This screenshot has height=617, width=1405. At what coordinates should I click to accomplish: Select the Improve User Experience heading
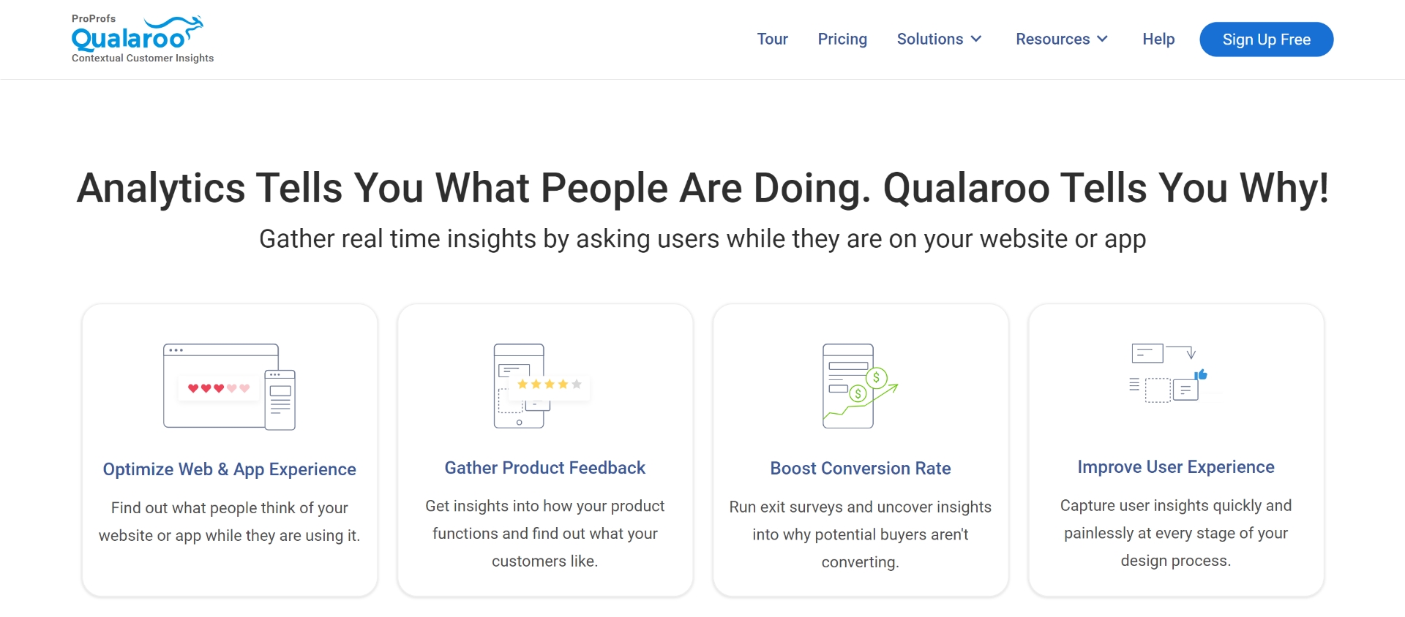click(1176, 467)
